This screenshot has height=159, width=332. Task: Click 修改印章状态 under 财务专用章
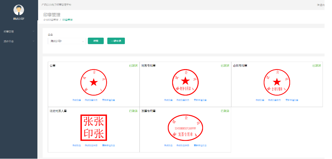pyautogui.click(x=183, y=100)
